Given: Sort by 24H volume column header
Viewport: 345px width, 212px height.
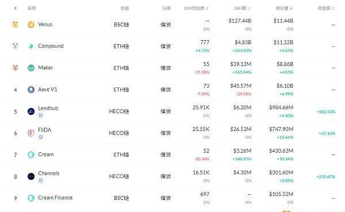Looking at the screenshot, I should 242,9.
